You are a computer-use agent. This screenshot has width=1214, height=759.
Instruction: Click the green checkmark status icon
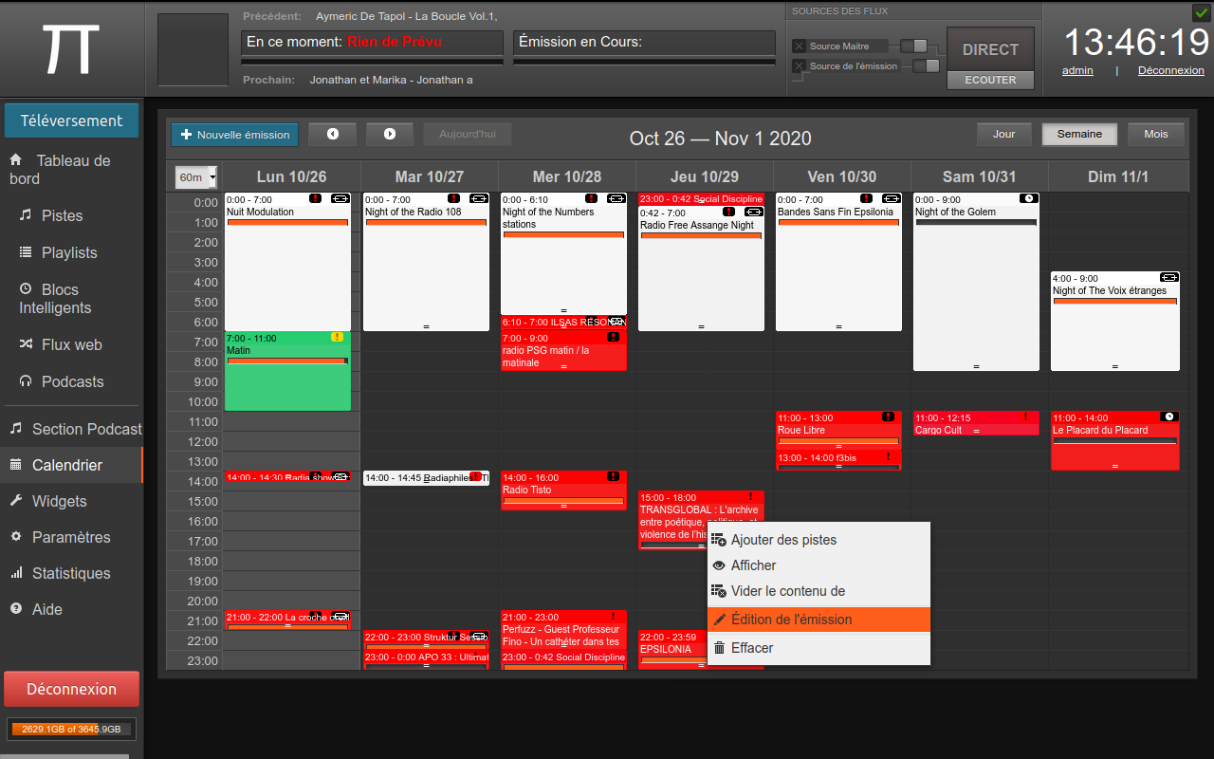[x=1201, y=12]
